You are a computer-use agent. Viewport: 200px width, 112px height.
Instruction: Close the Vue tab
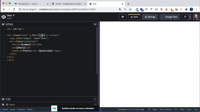[x=122, y=4]
